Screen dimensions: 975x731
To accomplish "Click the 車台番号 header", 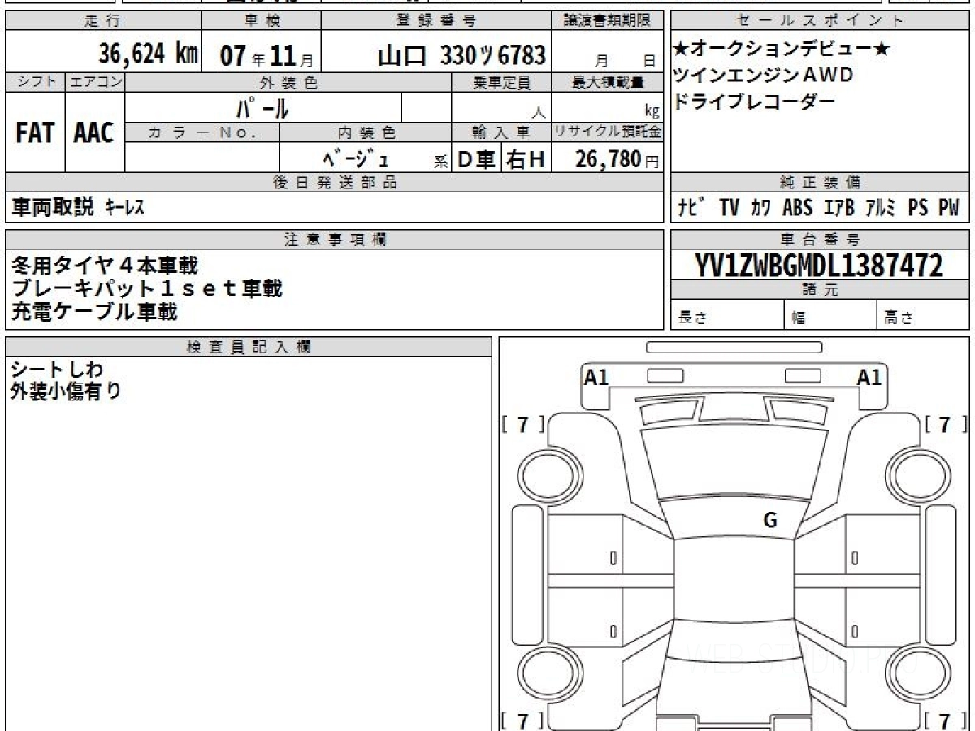I will pyautogui.click(x=821, y=240).
